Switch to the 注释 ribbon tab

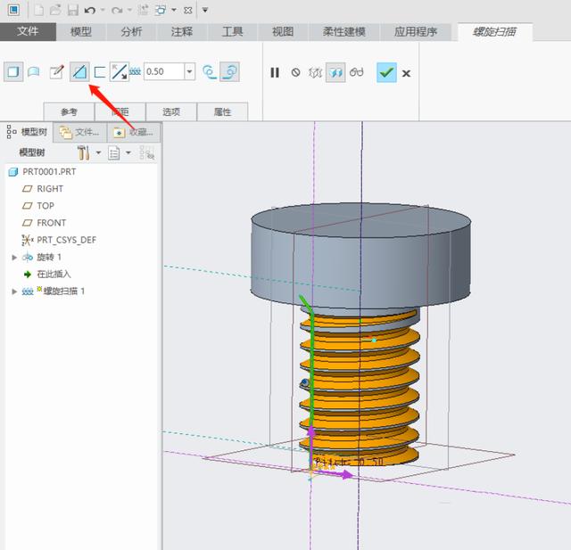(x=182, y=32)
